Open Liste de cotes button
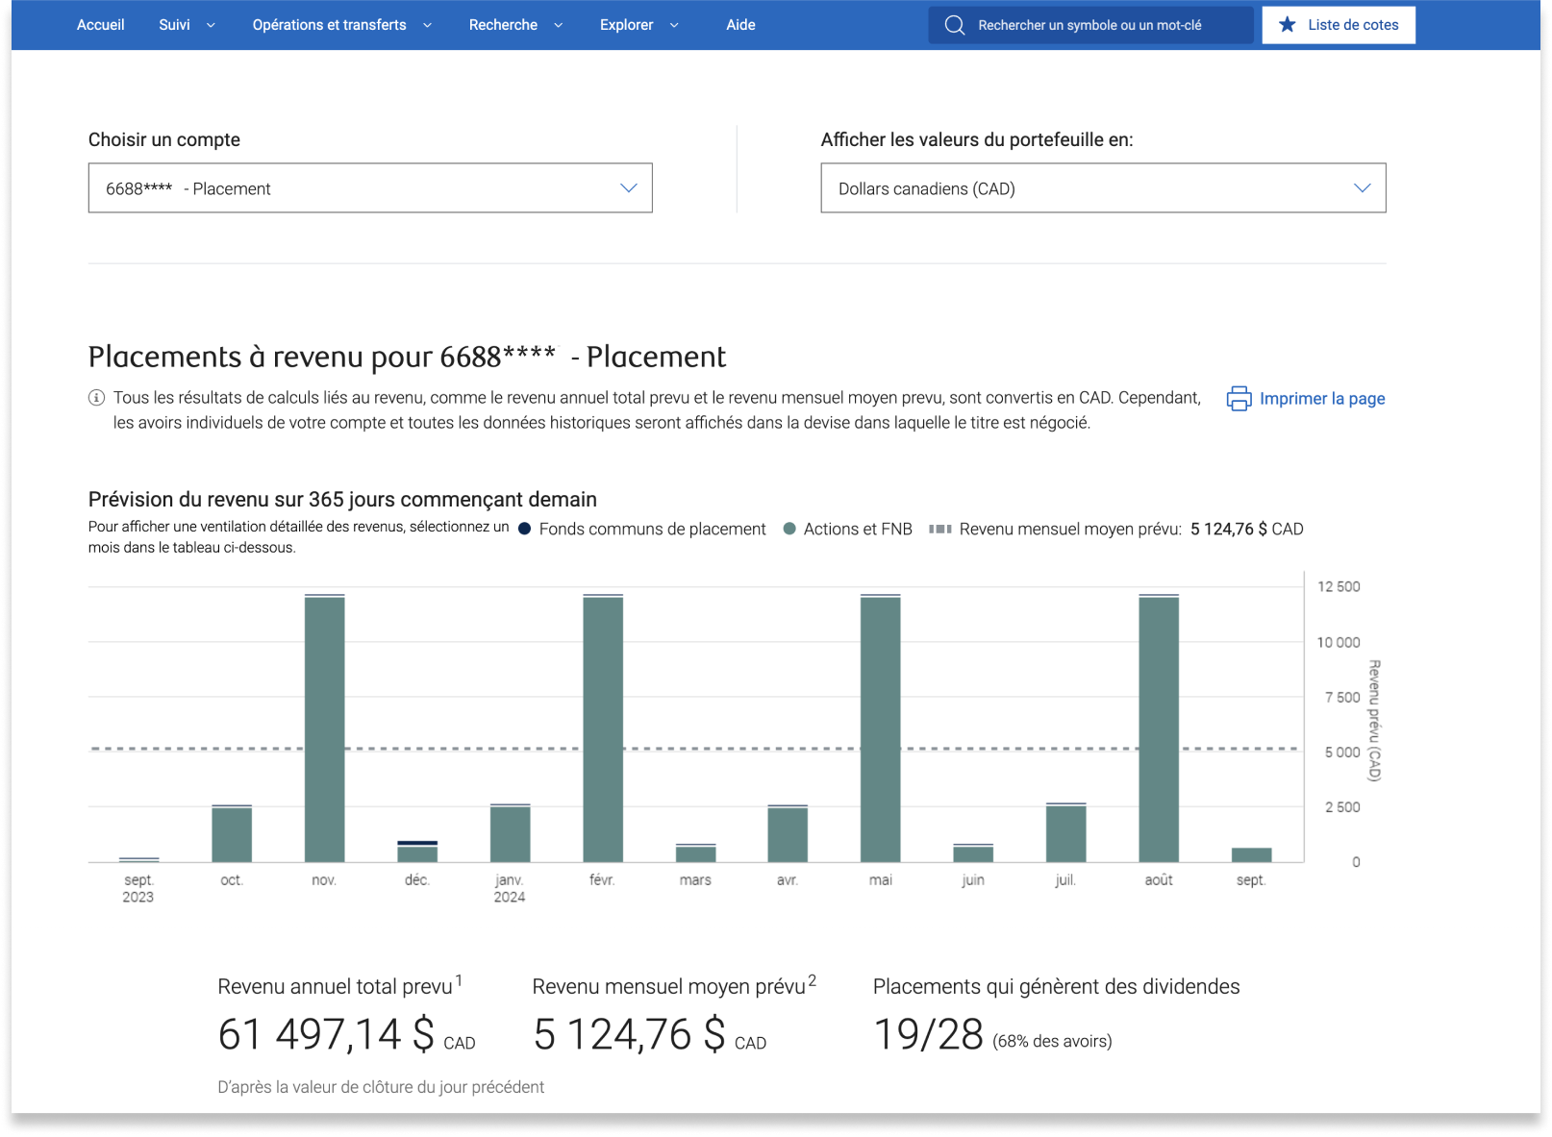 coord(1339,25)
